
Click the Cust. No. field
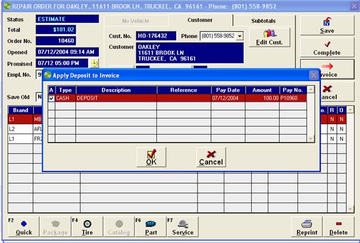coord(156,36)
